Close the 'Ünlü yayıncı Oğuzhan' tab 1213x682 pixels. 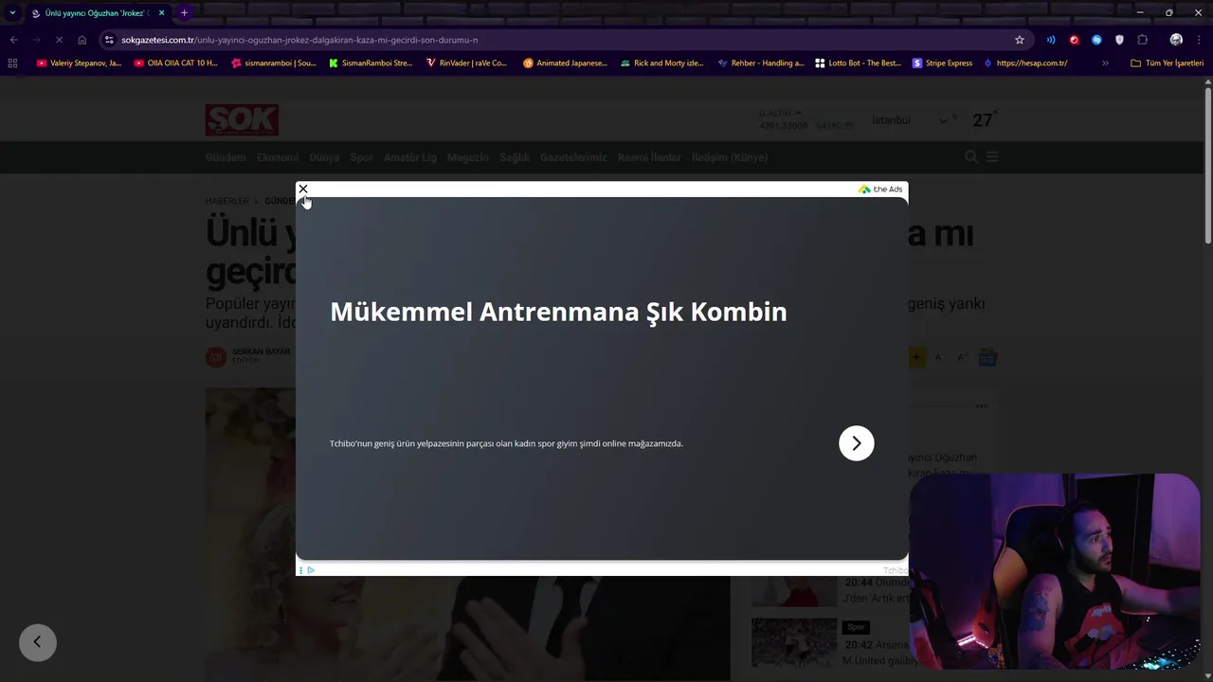(x=161, y=12)
